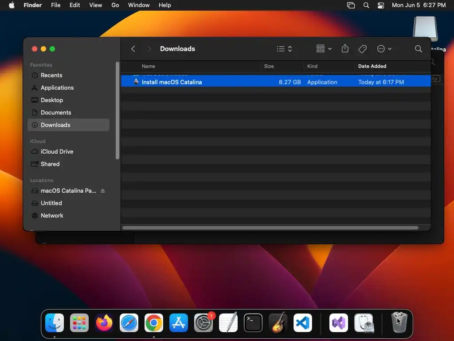
Task: Go back with the left chevron
Action: click(133, 49)
